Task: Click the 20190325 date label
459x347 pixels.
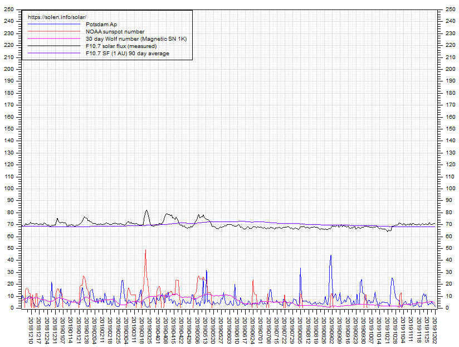Action: point(150,330)
